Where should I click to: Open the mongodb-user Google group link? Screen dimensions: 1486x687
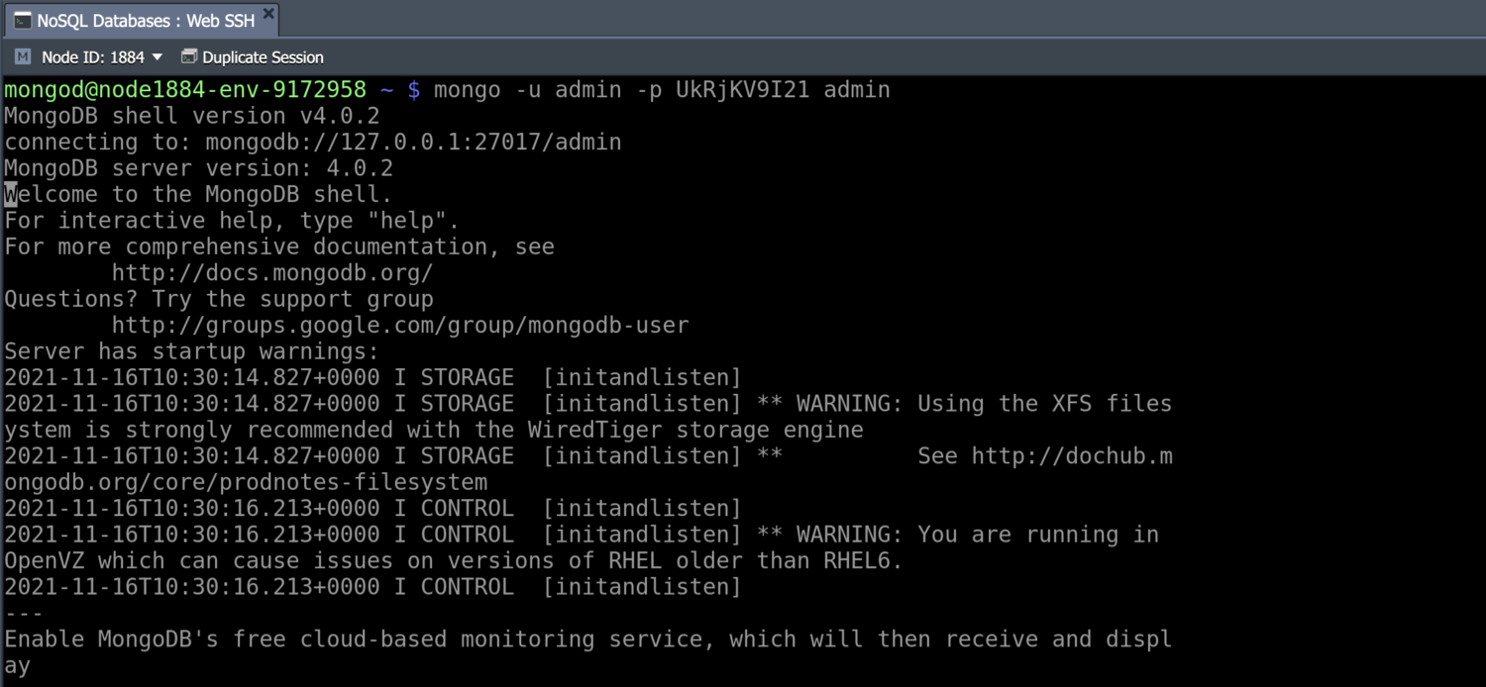400,325
